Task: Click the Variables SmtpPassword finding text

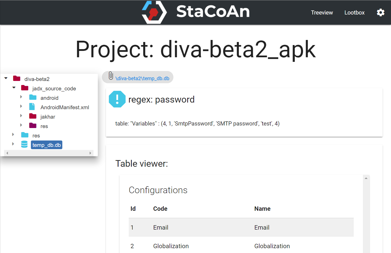Action: (197, 124)
